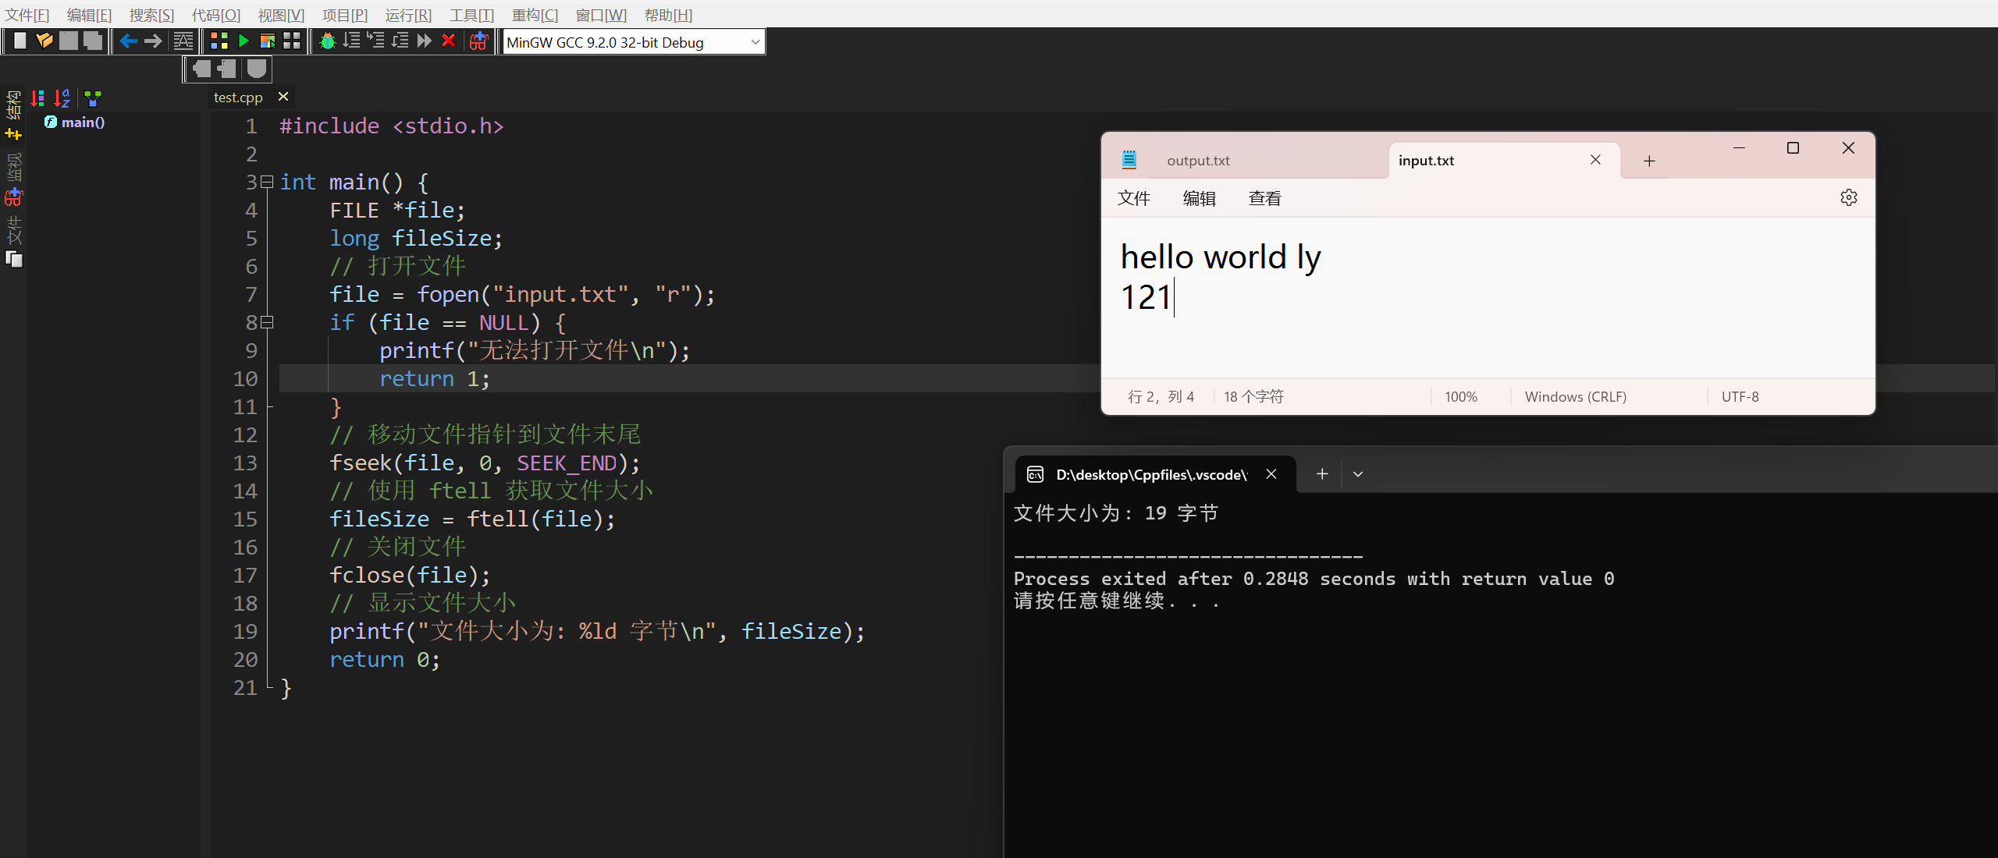Open terminal tab dropdown chevron
Screen dimensions: 1998x858
1358,474
